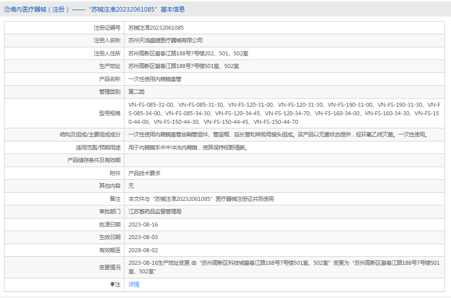Click the 生产地址 label cell
Viewport: 451px width, 298px height.
click(64, 66)
